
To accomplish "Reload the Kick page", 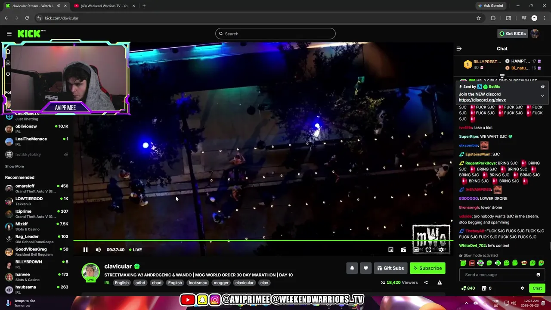I will [27, 18].
